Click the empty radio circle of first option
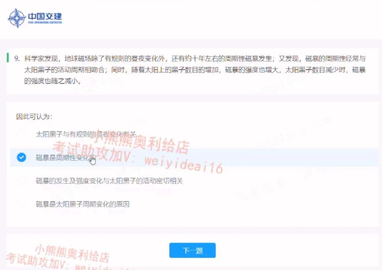 click(21, 135)
